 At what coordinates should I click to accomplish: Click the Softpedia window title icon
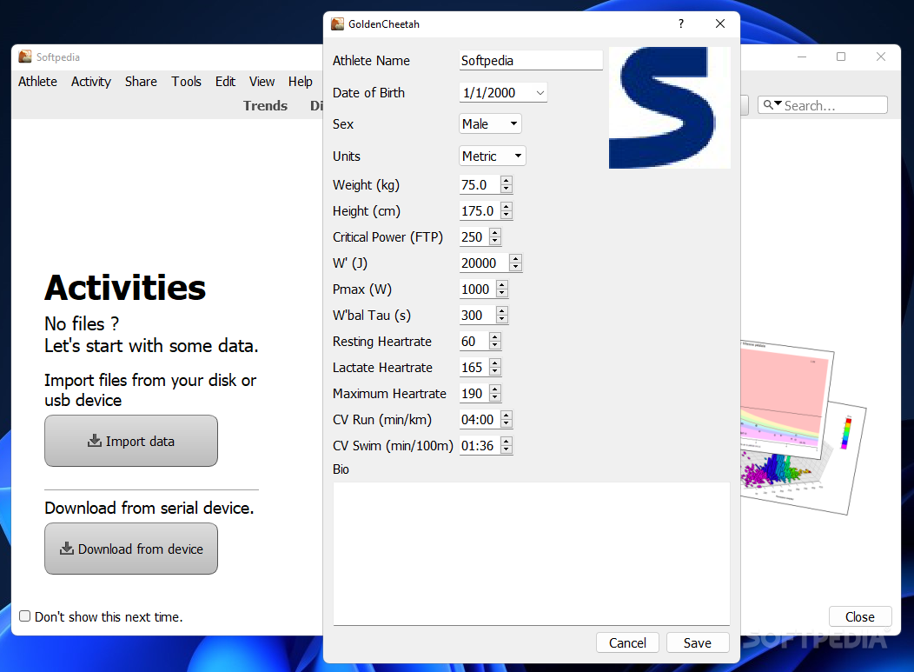click(x=25, y=57)
